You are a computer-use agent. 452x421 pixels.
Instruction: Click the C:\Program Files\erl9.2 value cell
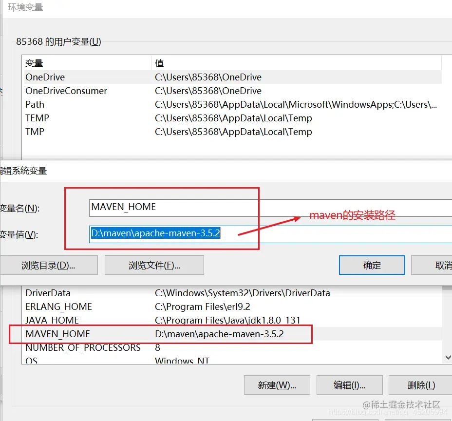202,306
